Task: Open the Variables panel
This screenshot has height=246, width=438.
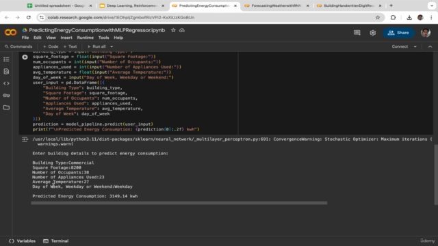Action: point(22,241)
